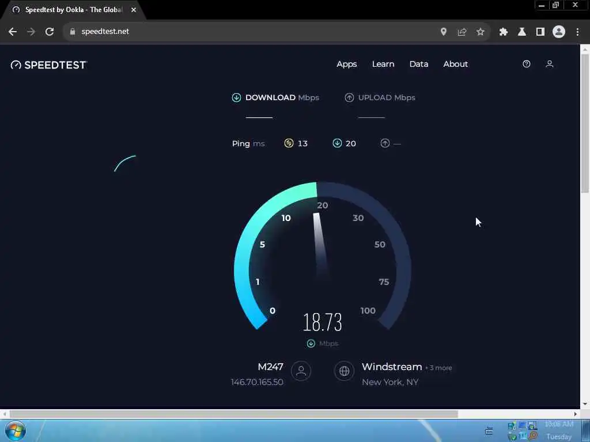Viewport: 590px width, 442px height.
Task: Click the padlock site info icon
Action: 73,32
